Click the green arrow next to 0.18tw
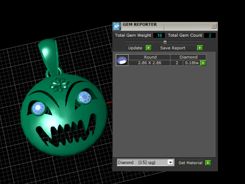 (203, 63)
